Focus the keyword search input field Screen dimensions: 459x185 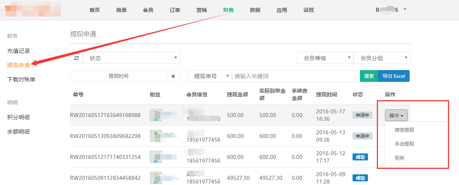point(295,76)
